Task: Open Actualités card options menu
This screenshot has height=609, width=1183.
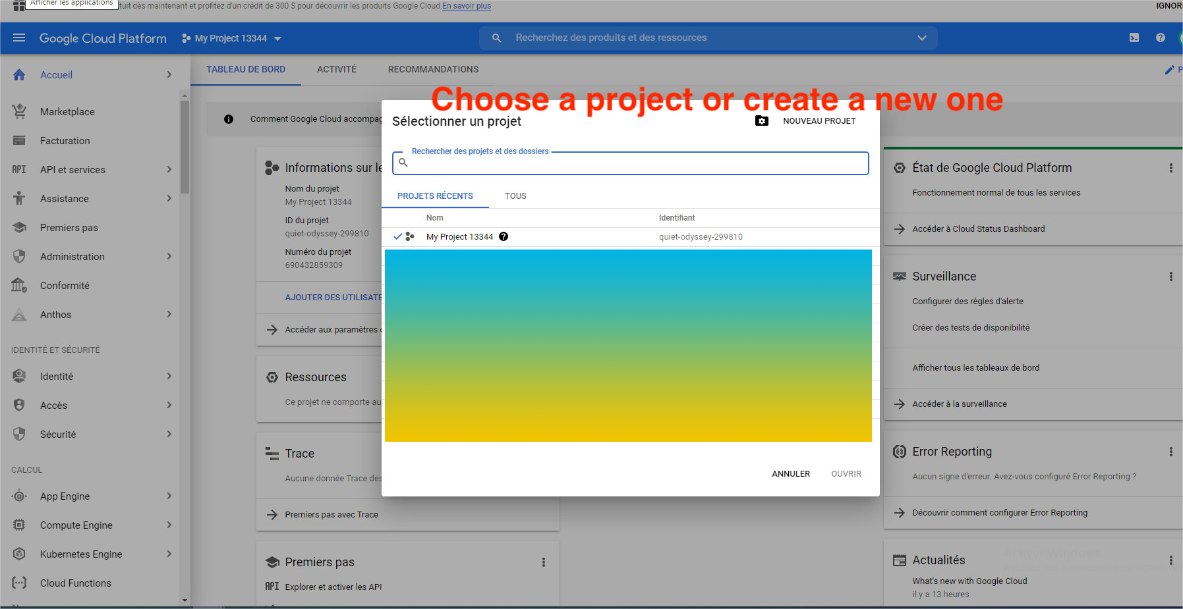Action: [x=1171, y=561]
